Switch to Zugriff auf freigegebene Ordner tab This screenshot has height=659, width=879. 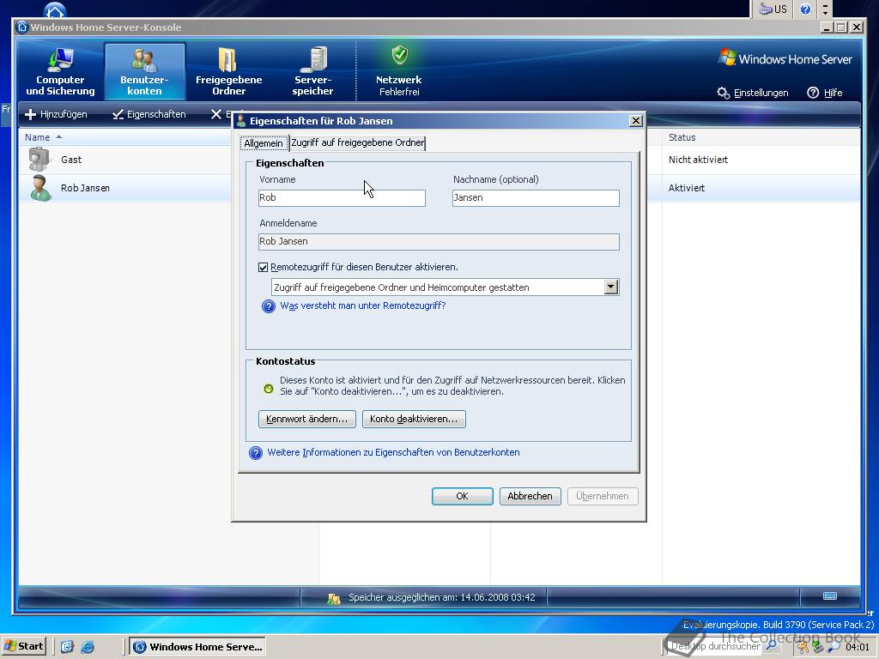[x=358, y=143]
